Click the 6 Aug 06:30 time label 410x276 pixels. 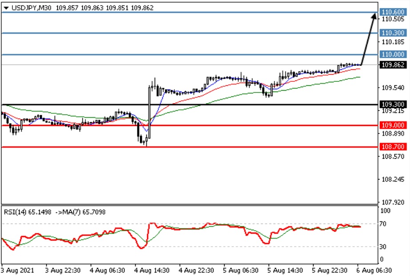(374, 270)
